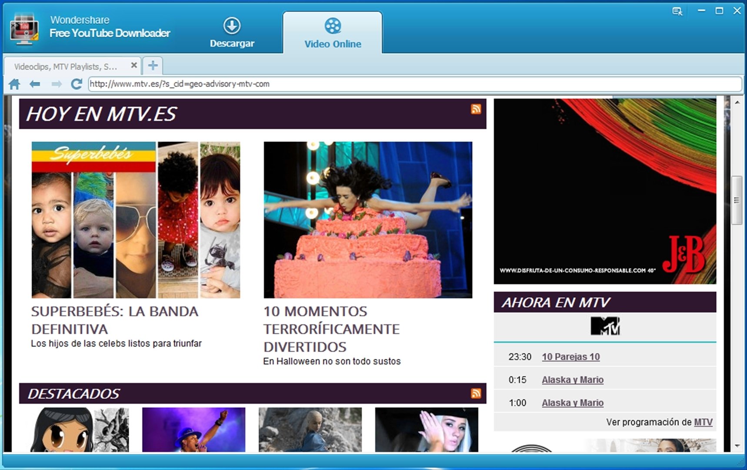
Task: Click the J&B advertisement banner
Action: [x=605, y=191]
